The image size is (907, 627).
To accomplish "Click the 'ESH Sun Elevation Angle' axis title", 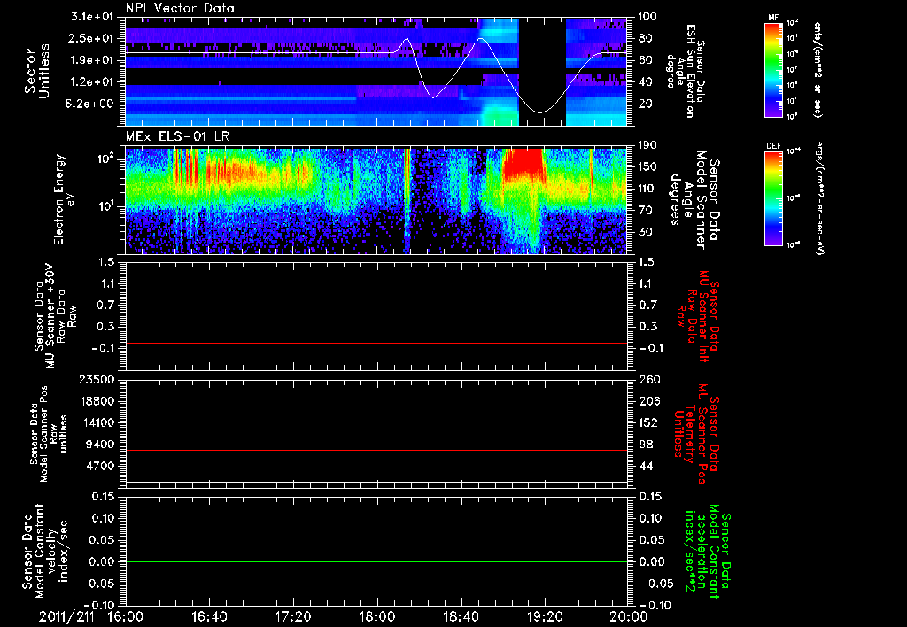I will click(686, 71).
